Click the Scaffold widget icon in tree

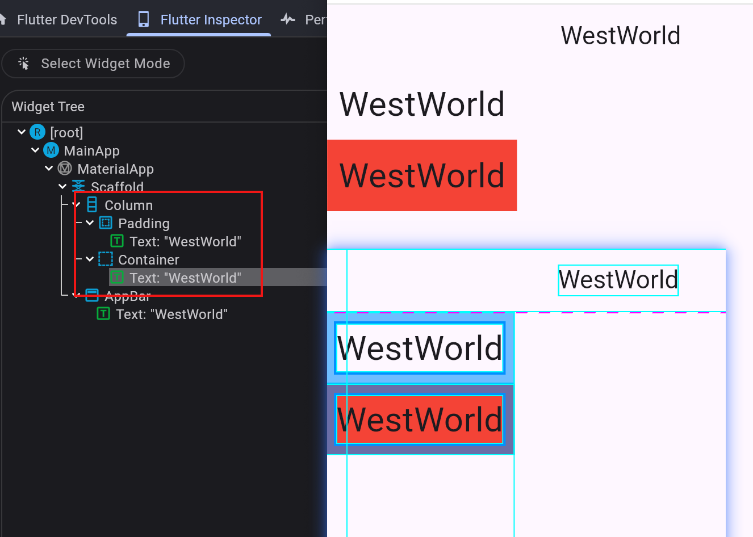pyautogui.click(x=78, y=186)
